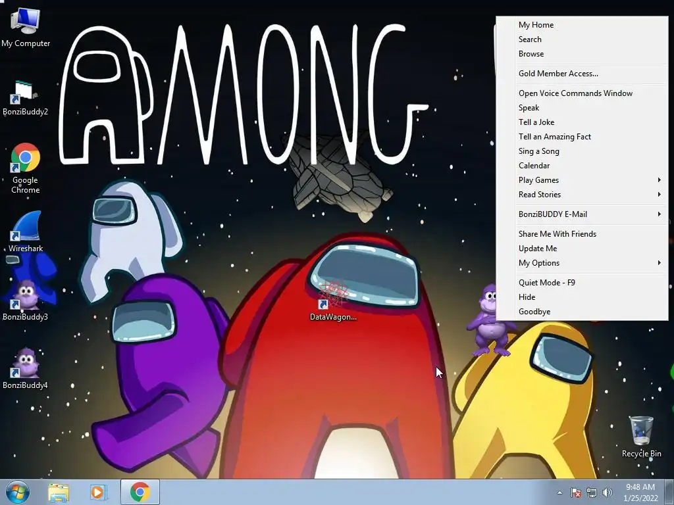Select Tell a Joke

click(582, 122)
